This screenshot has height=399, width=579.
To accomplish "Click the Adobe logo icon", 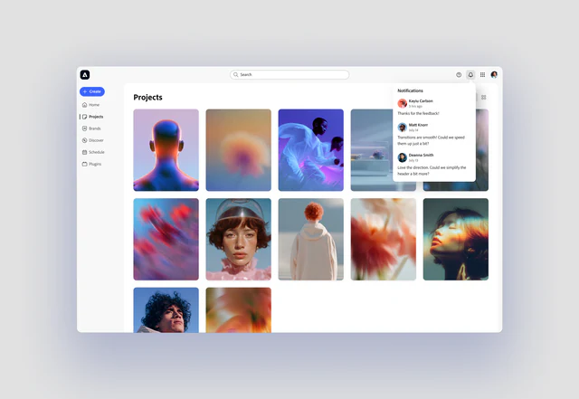I will 85,74.
